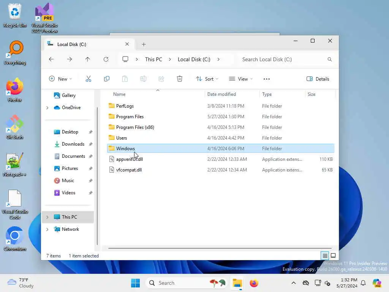Viewport: 389px width, 292px height.
Task: Click Firefox in the taskbar
Action: pyautogui.click(x=254, y=283)
